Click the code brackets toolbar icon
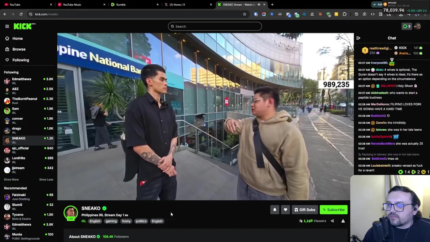 pos(373,14)
